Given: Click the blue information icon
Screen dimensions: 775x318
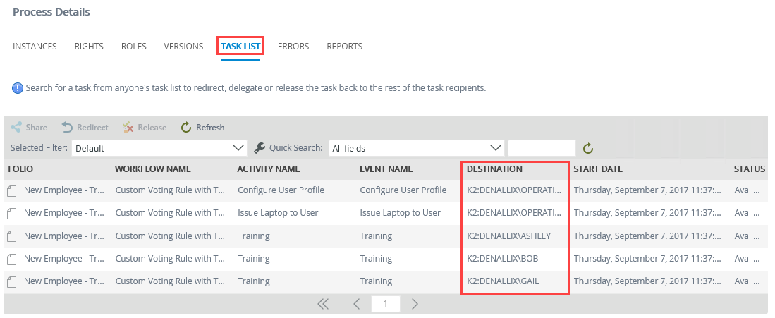Looking at the screenshot, I should click(x=18, y=89).
